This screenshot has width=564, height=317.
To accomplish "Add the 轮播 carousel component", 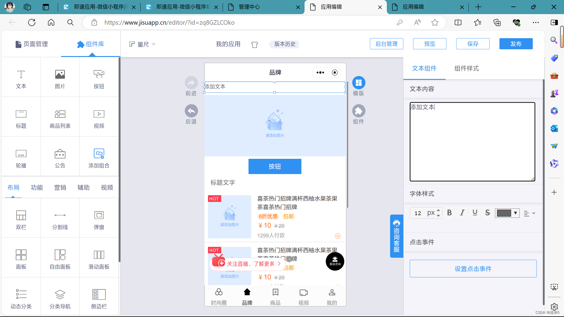I will 21,158.
